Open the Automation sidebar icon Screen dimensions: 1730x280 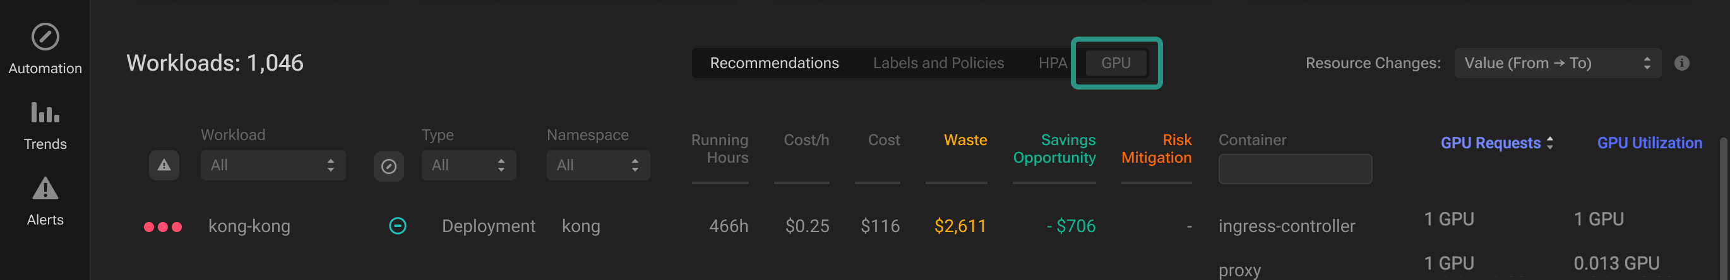click(x=45, y=37)
